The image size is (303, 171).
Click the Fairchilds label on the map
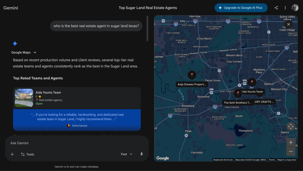197,153
